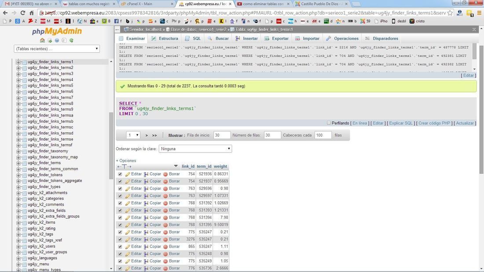Screen dimensions: 484x272
Task: Collapse the navigation panel arrow icon
Action: 117,29
